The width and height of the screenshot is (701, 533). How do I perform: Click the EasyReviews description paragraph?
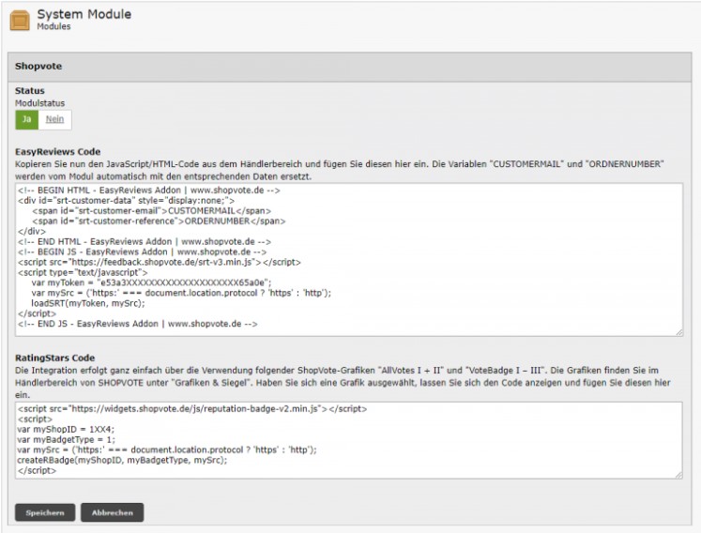[340, 171]
